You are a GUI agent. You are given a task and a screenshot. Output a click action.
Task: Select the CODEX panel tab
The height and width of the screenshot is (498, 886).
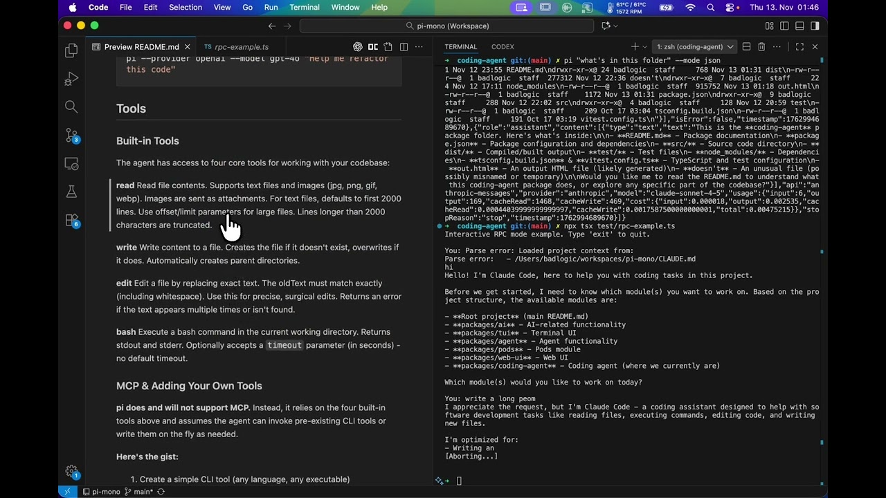click(x=503, y=47)
